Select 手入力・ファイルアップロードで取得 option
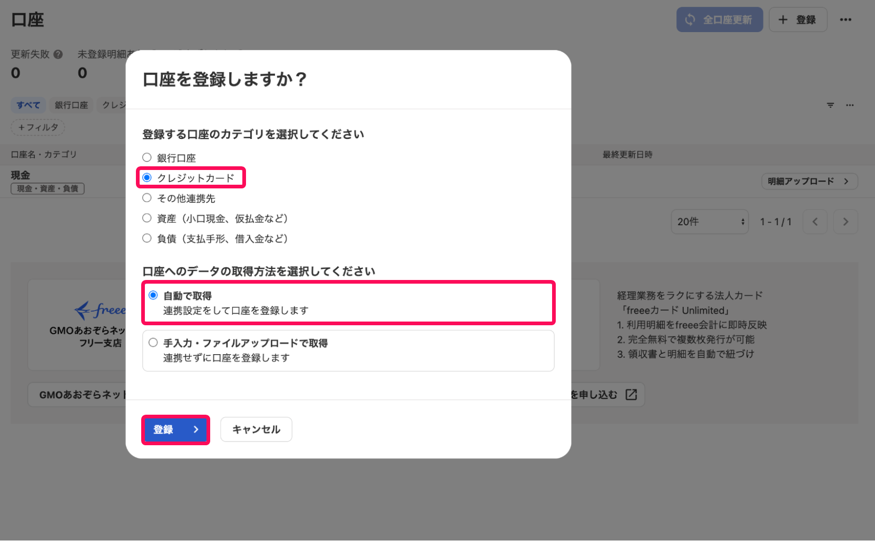Screen dimensions: 875x541 pos(153,342)
